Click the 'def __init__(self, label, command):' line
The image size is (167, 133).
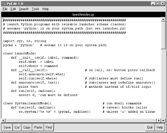(x=45, y=58)
